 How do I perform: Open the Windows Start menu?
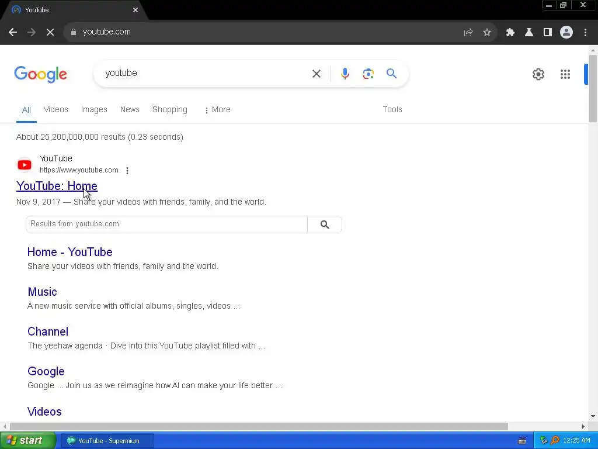[27, 441]
